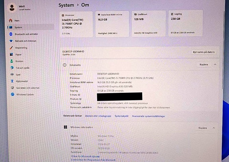Open Bluetooth och enheter icon
Image resolution: width=229 pixels, height=162 pixels.
pos(11,34)
